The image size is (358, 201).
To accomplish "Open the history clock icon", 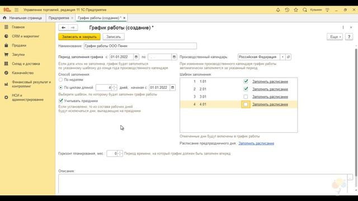I will click(287, 10).
